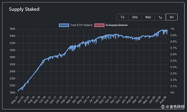
Task: Toggle Total ETH Staked legend label
Action: pyautogui.click(x=81, y=25)
